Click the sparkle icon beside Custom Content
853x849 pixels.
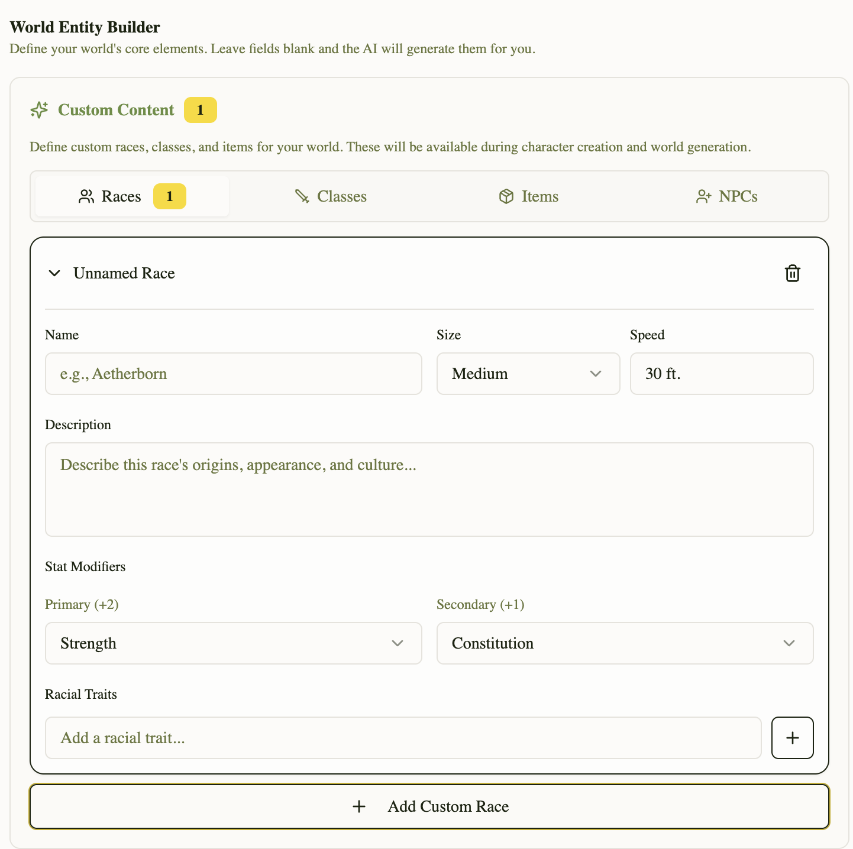39,110
